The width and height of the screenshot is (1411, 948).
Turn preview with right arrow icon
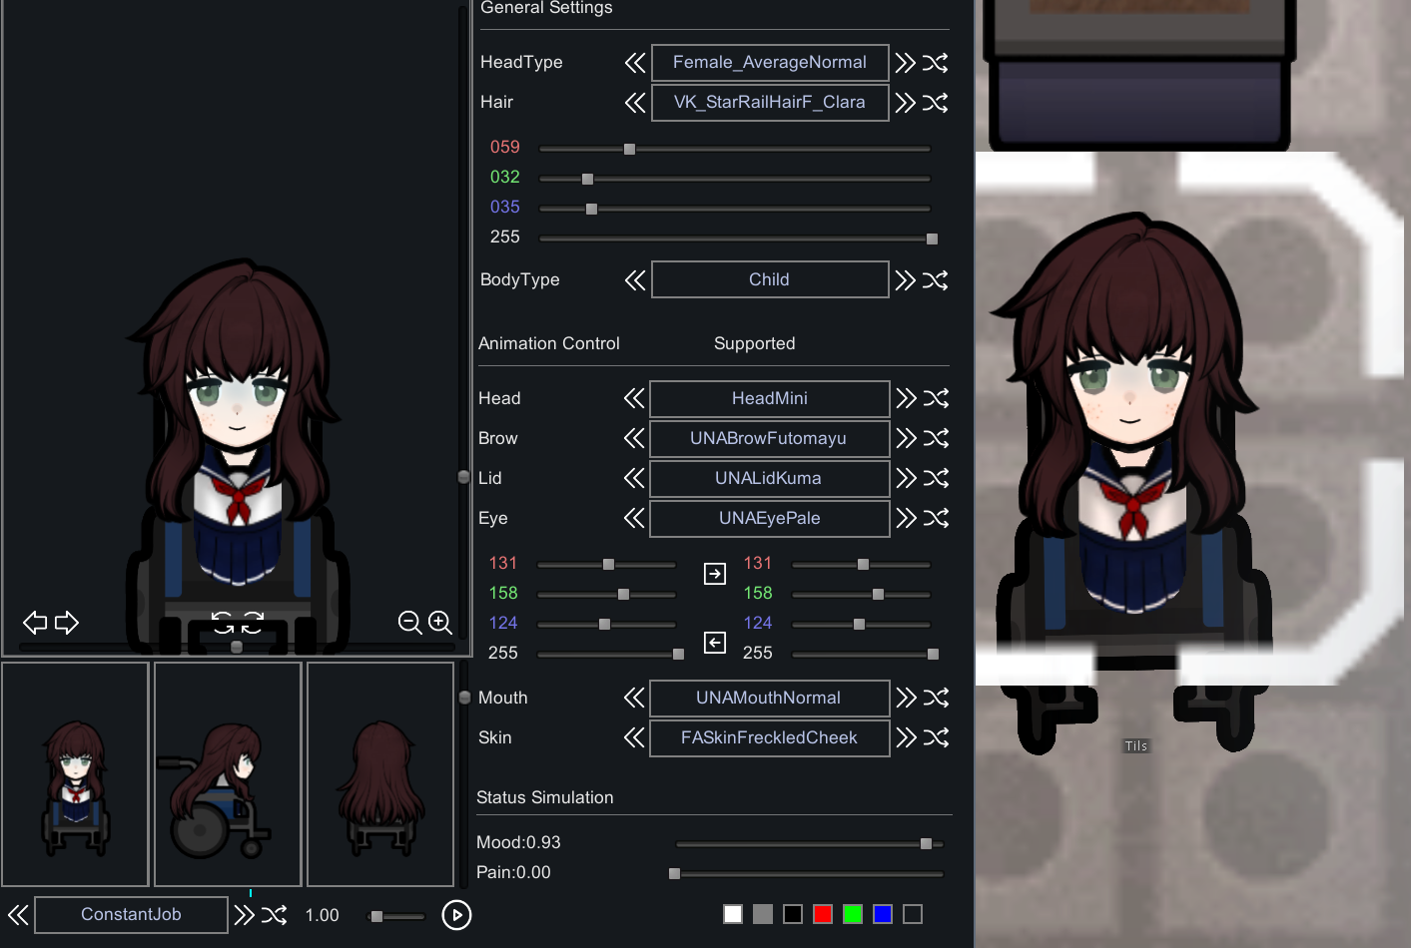(67, 623)
